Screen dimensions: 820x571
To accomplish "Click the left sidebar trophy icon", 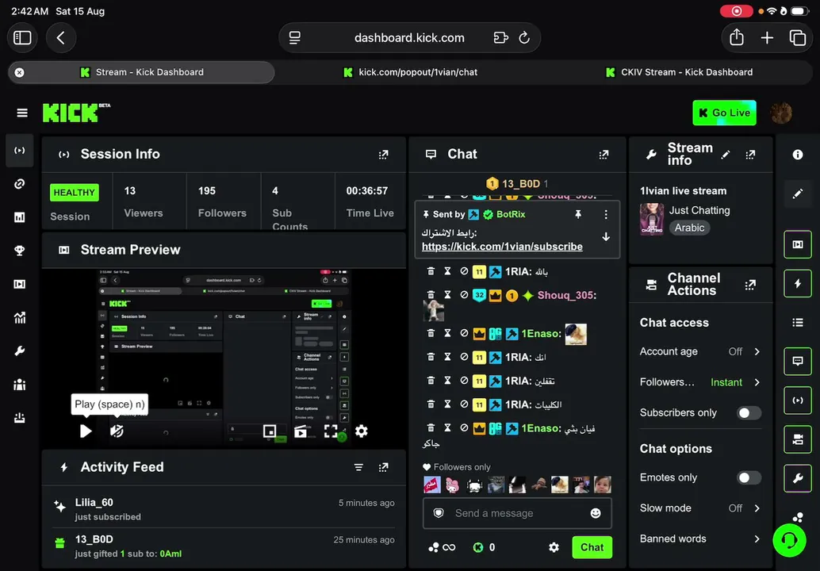I will [20, 251].
